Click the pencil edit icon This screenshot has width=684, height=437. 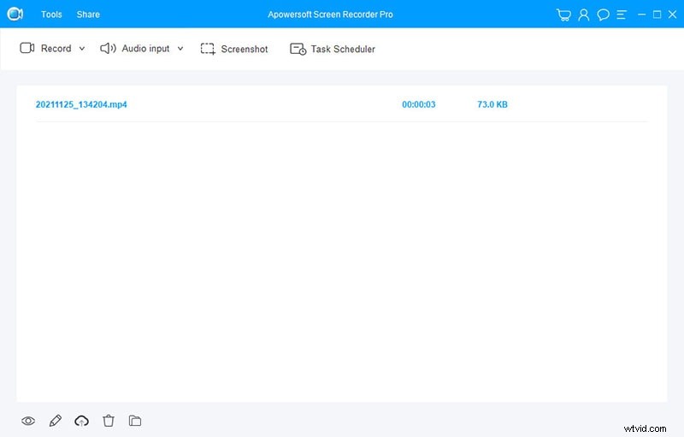[56, 421]
